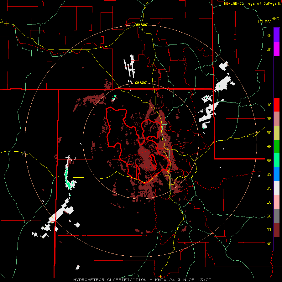Click the 100 NMI range ring label
The height and width of the screenshot is (282, 282).
[141, 25]
